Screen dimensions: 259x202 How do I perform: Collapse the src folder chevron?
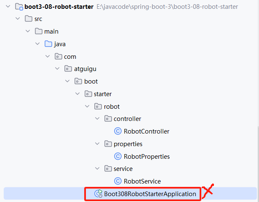[x=18, y=18]
